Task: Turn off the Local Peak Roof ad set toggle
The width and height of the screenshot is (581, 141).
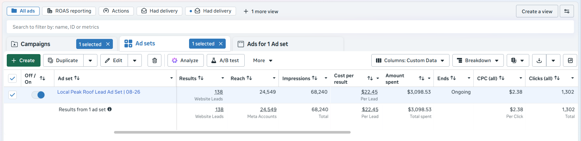Action: pos(38,95)
